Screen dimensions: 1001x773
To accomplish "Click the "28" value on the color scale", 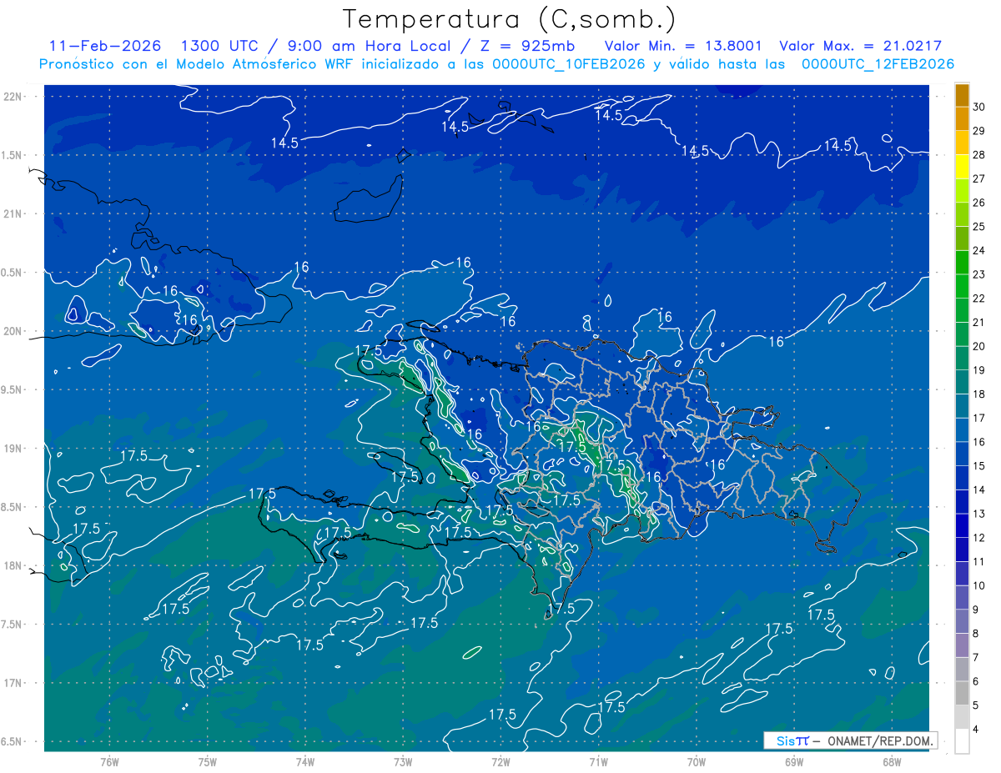I will [x=979, y=154].
